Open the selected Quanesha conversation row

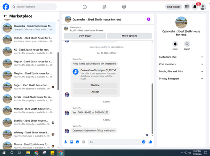tap(29, 28)
